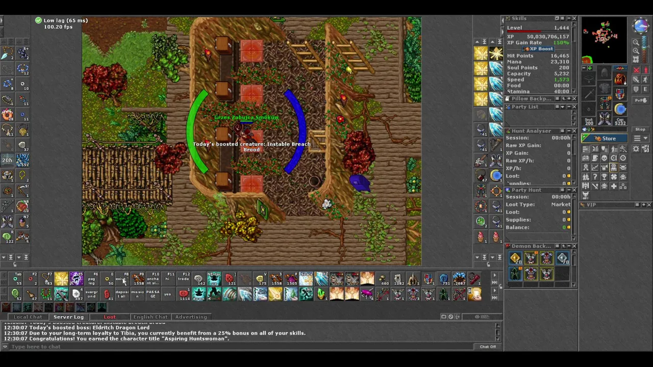Screen dimensions: 653x367
Task: Zoom out the minimap
Action: click(x=636, y=42)
